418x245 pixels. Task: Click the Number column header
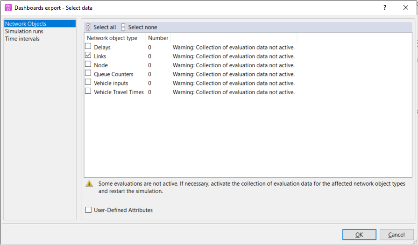pyautogui.click(x=158, y=38)
